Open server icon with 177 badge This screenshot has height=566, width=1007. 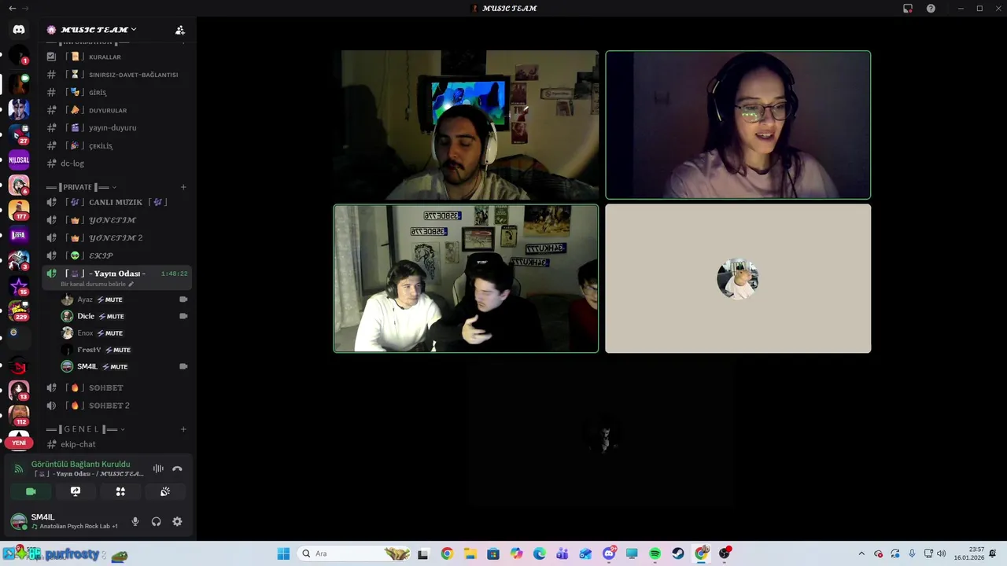pos(19,210)
